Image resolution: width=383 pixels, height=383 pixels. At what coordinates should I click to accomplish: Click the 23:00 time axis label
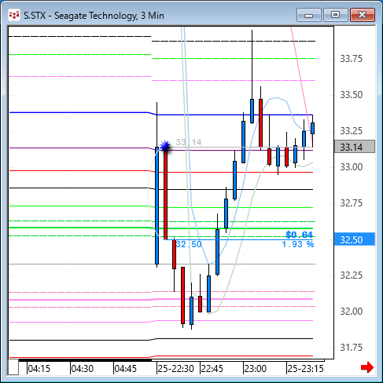coord(256,369)
